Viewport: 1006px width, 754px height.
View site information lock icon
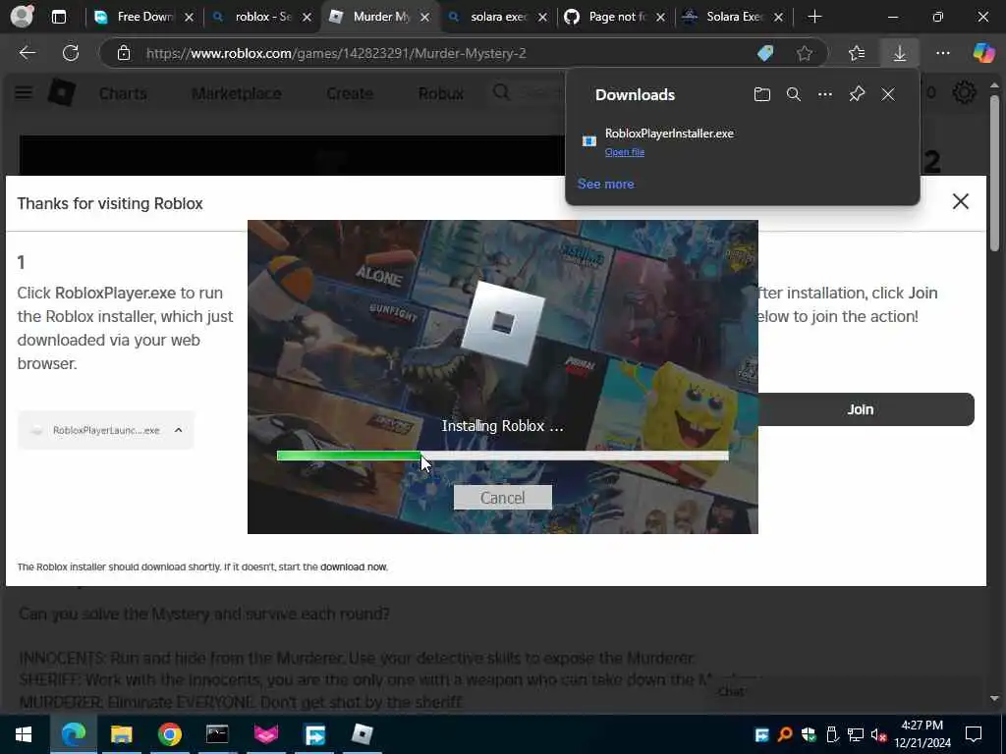124,53
